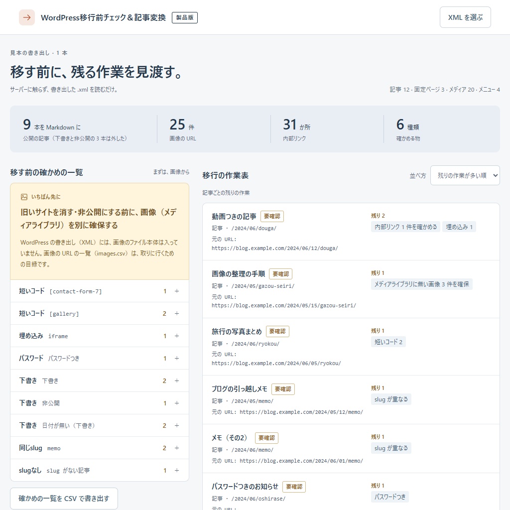Click slug が重なる tag on ブログの引っ越しメモ
This screenshot has height=510, width=510.
(x=391, y=399)
